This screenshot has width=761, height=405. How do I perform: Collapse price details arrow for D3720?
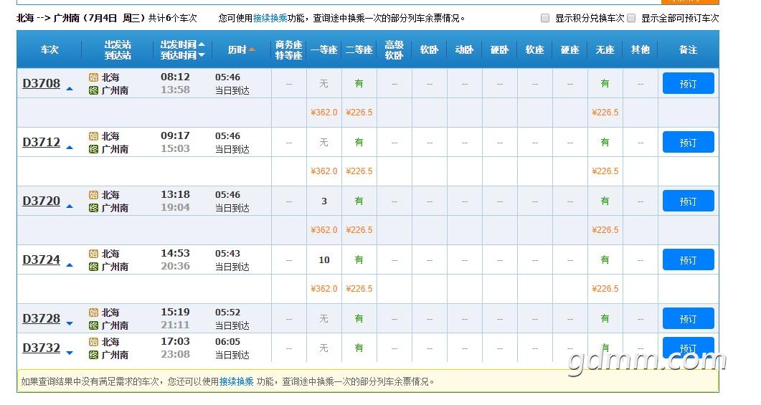click(70, 206)
